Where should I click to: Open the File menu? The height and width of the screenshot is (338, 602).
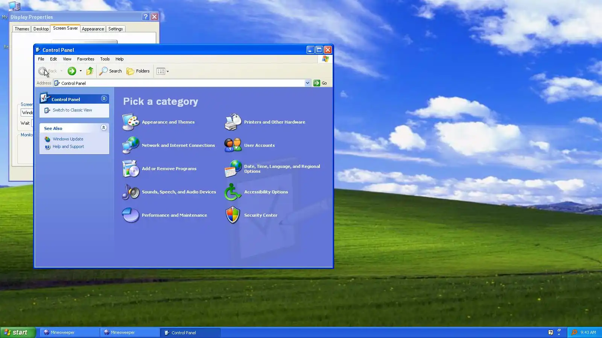point(41,59)
